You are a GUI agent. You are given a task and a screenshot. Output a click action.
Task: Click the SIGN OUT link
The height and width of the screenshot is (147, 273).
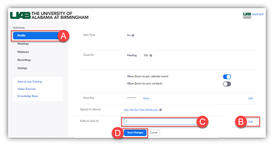tap(258, 14)
